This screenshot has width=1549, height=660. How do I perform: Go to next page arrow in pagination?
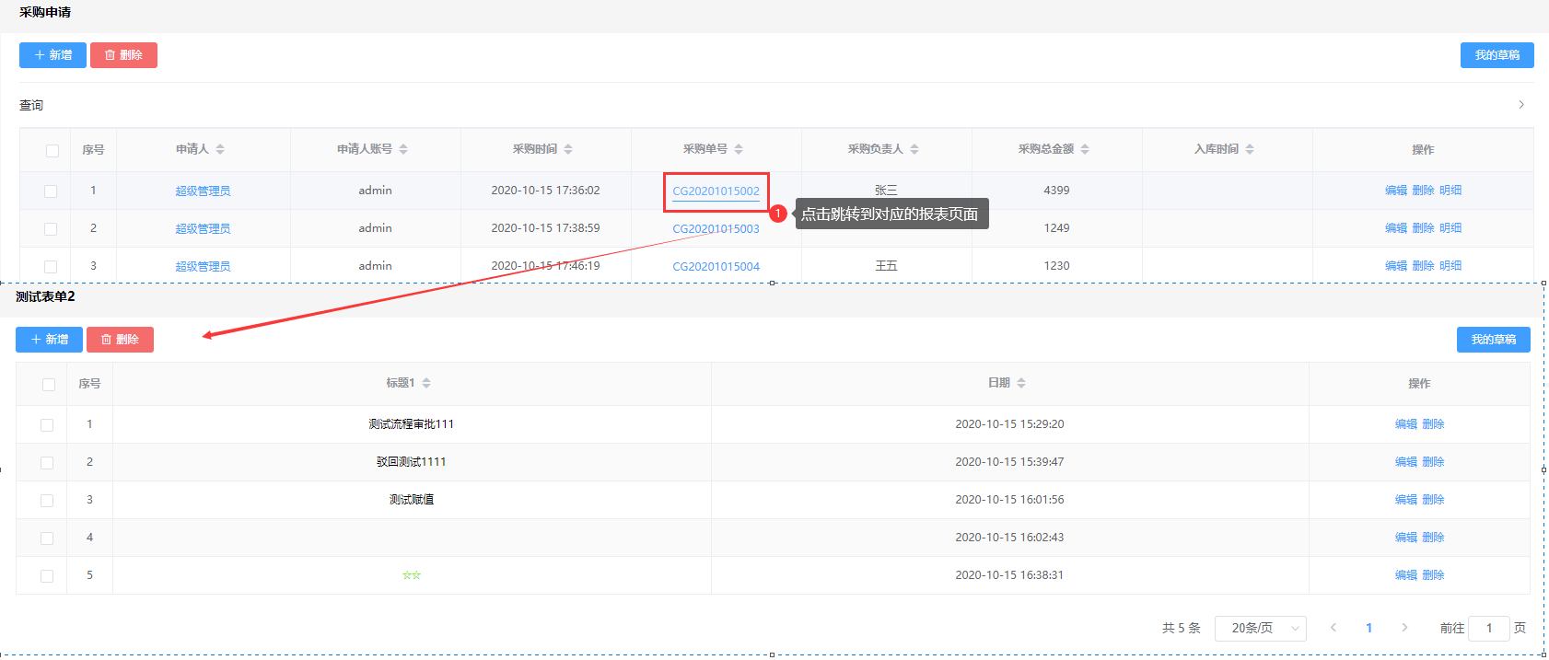[1404, 628]
